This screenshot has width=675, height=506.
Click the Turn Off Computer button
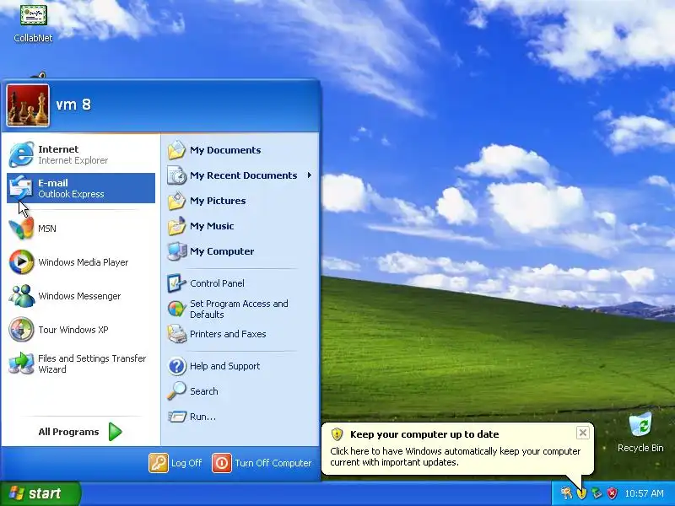(262, 463)
